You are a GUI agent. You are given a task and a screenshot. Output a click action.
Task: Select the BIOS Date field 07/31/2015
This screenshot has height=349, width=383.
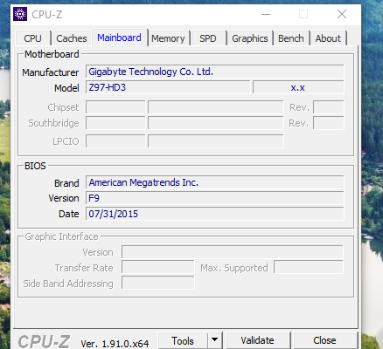(x=215, y=214)
